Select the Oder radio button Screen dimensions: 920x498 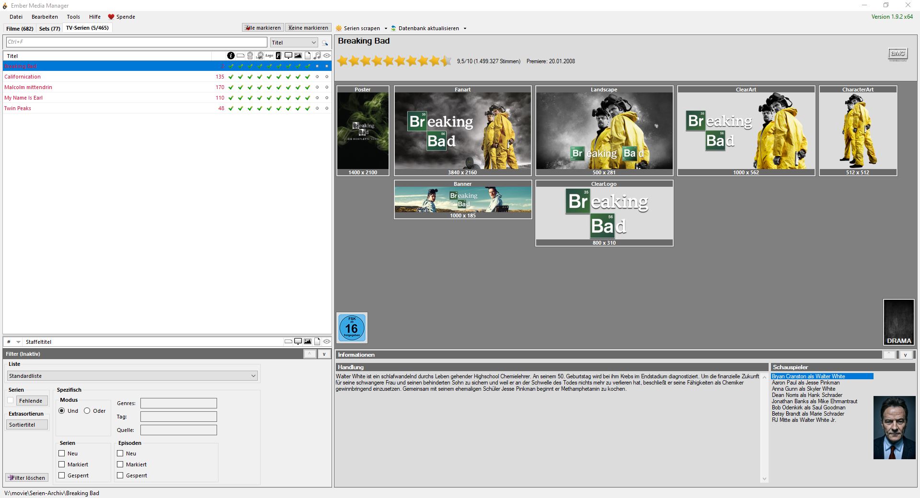pos(87,410)
